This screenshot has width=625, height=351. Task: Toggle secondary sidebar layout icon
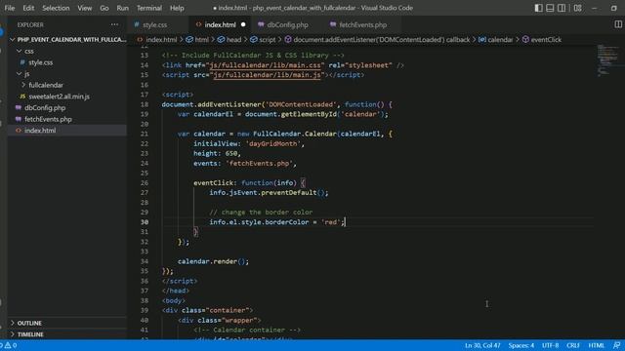pos(562,8)
